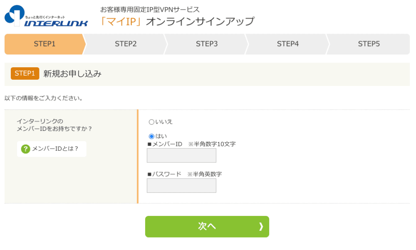The width and height of the screenshot is (416, 250).
Task: Click the orange STEP1 badge beside 新規お申し込み
Action: coord(25,74)
